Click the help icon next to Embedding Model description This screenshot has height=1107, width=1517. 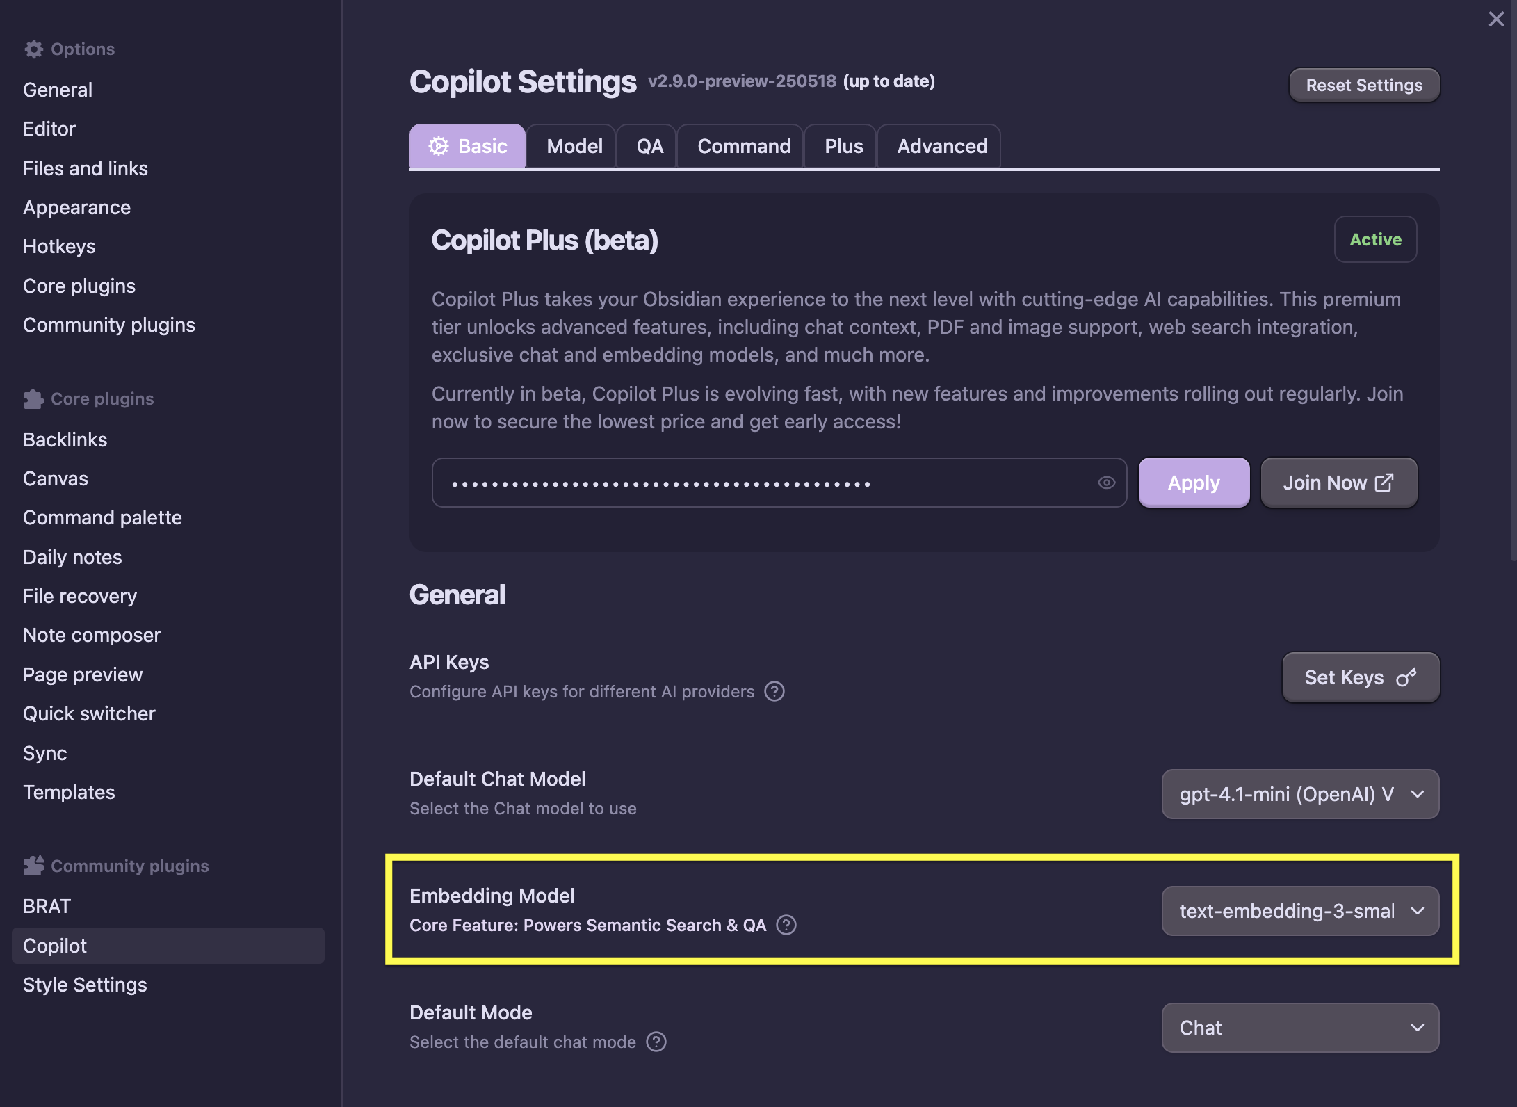point(786,925)
